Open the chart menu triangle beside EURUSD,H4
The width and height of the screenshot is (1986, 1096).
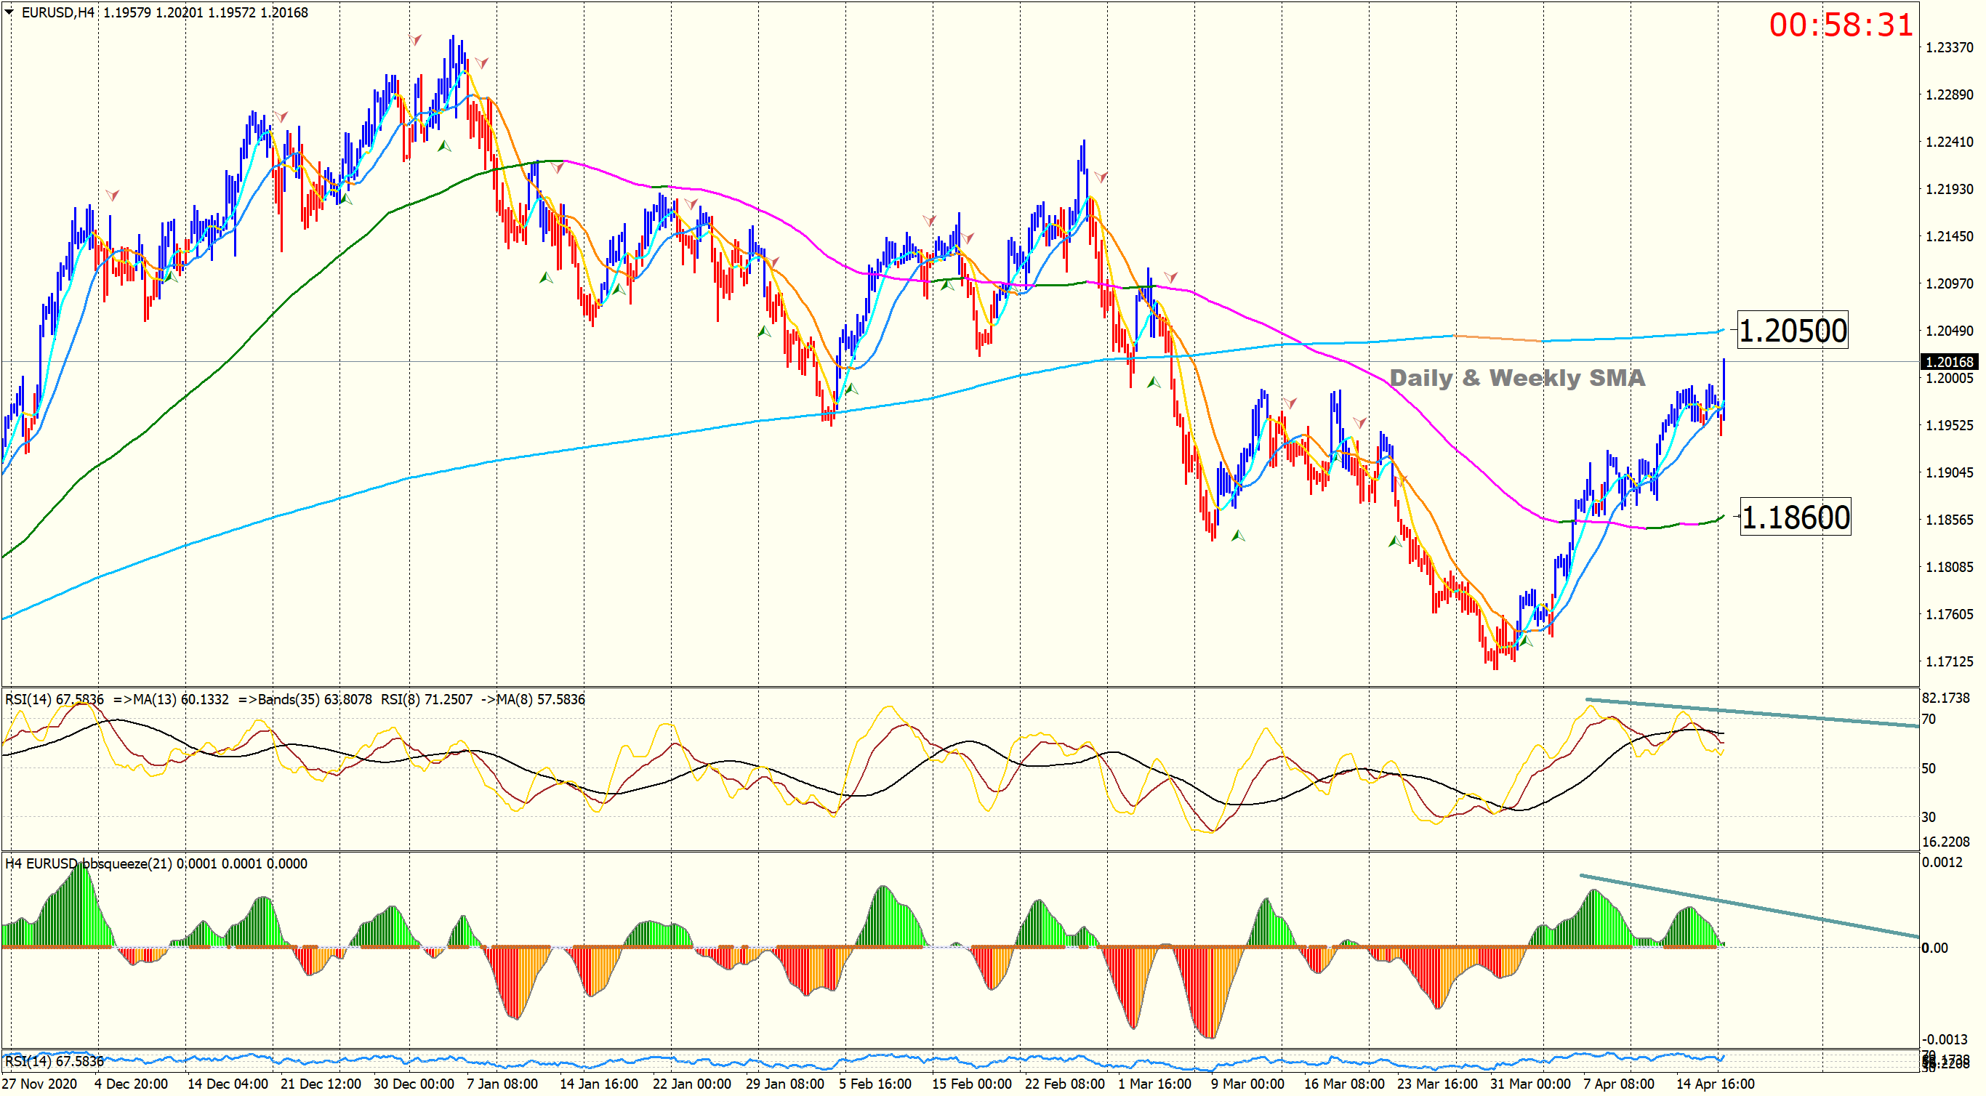(9, 12)
